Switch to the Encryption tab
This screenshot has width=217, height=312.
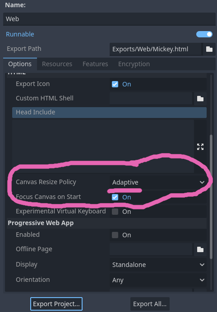pyautogui.click(x=134, y=64)
